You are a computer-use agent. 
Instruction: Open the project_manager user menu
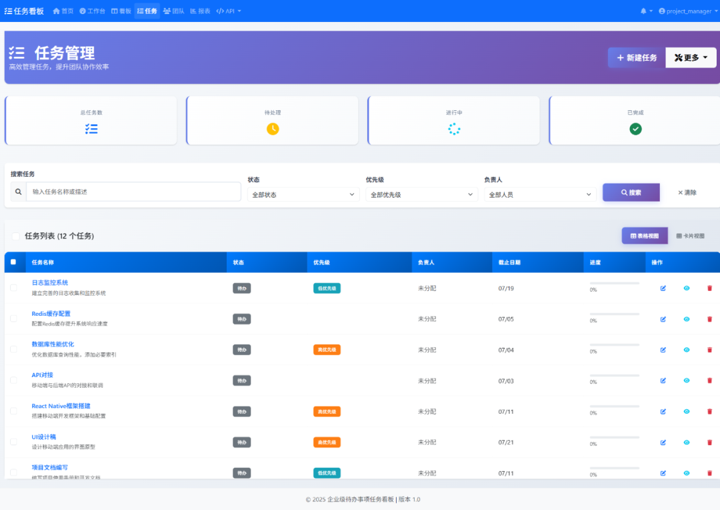pos(688,11)
